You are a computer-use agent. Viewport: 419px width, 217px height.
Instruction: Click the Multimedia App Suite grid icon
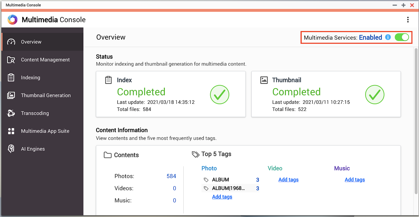pos(11,131)
